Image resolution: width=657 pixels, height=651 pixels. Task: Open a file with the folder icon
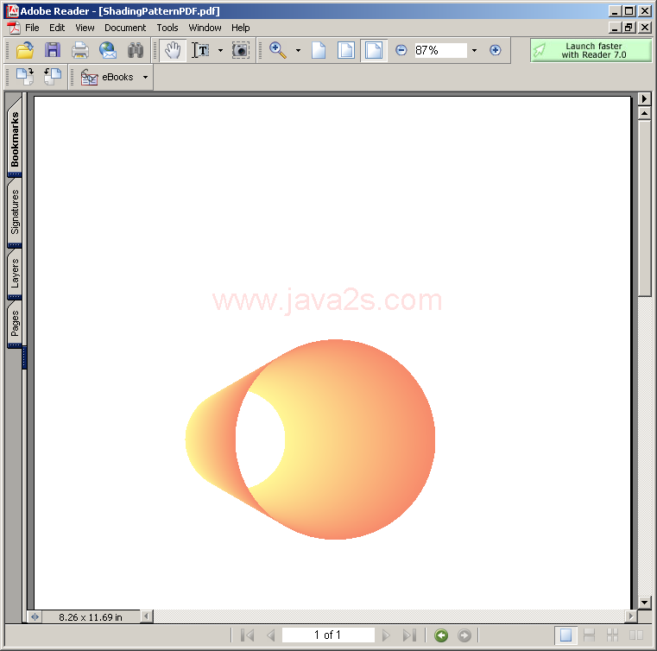(x=25, y=50)
